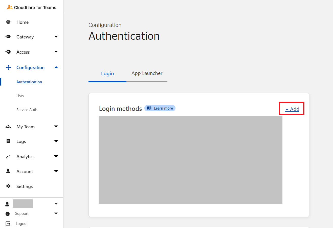Click the Analytics graph icon

(8, 157)
